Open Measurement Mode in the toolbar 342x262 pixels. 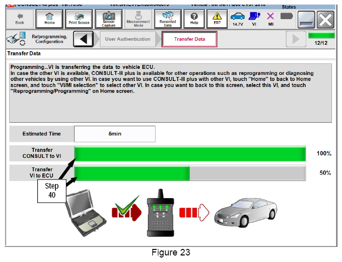pyautogui.click(x=138, y=19)
